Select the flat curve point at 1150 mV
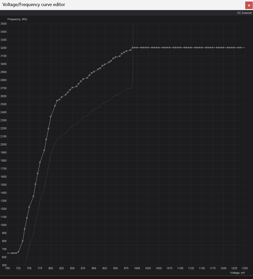The image size is (253, 279). (x=202, y=48)
